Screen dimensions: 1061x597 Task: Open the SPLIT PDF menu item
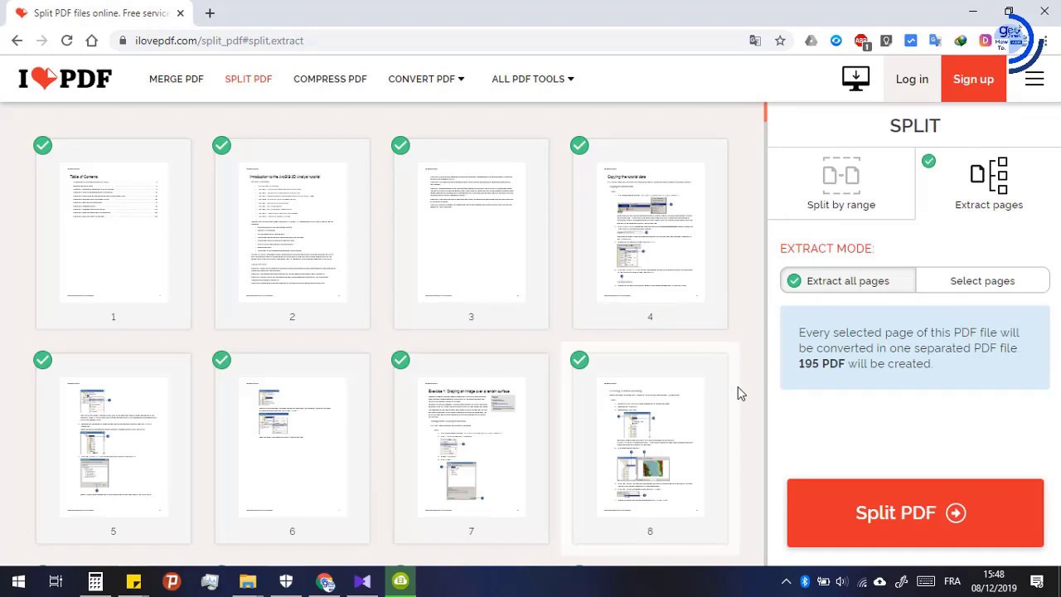pos(248,79)
